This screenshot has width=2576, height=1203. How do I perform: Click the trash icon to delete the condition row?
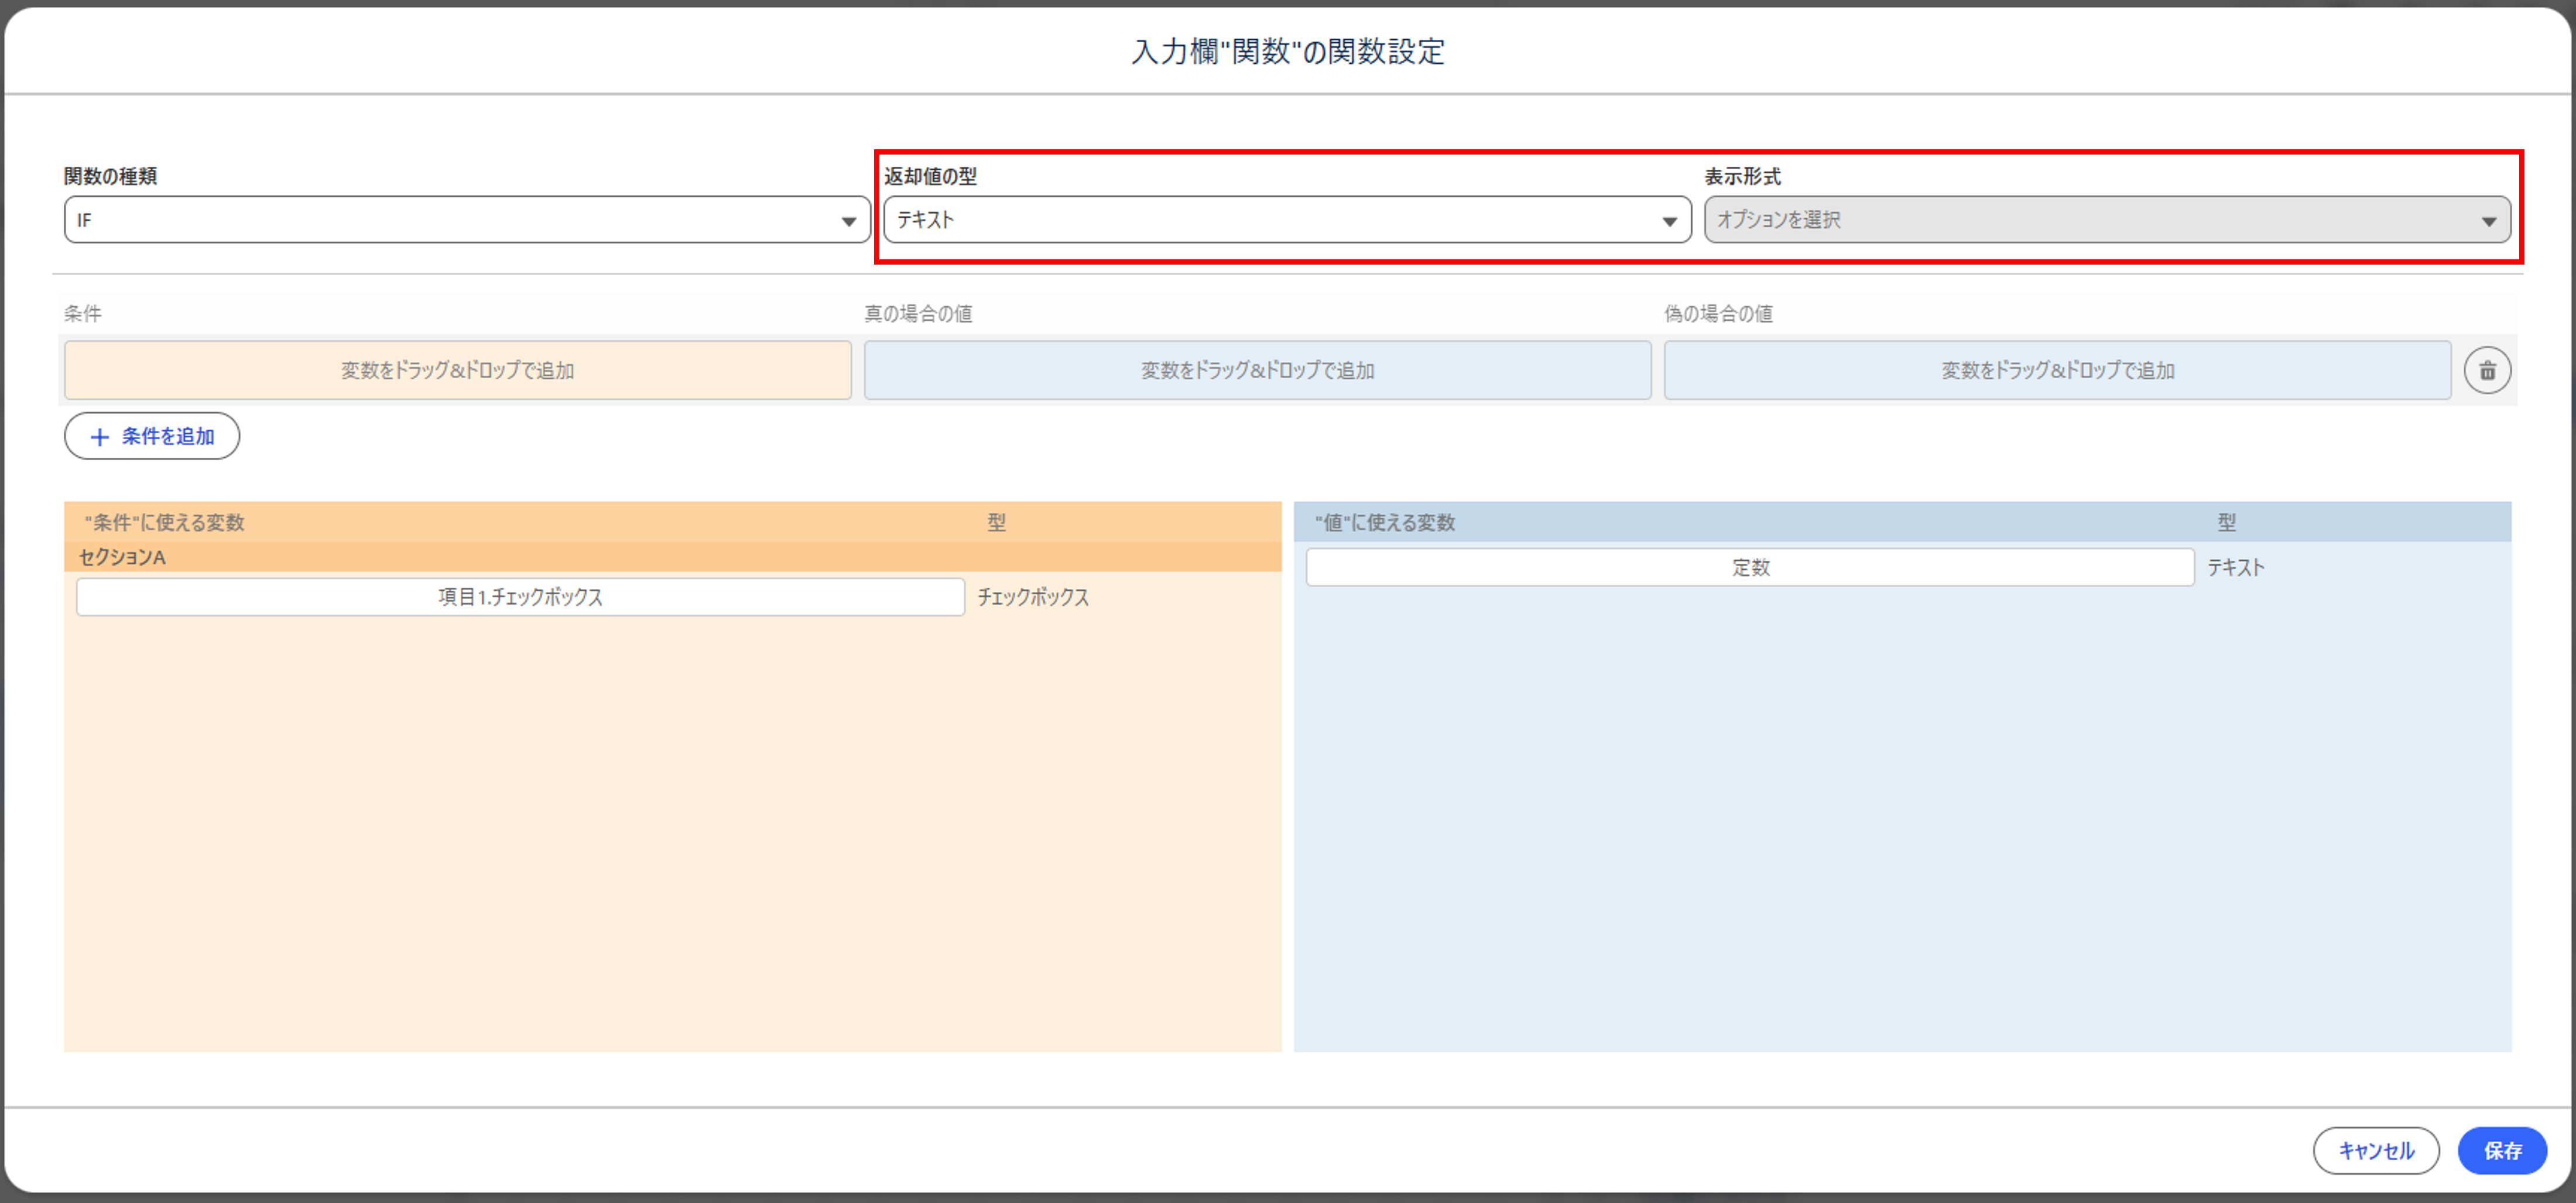2488,370
